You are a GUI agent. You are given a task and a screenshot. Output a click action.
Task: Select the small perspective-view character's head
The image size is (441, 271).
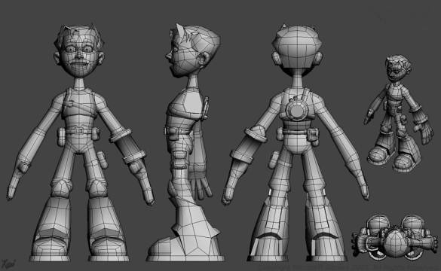pyautogui.click(x=398, y=68)
